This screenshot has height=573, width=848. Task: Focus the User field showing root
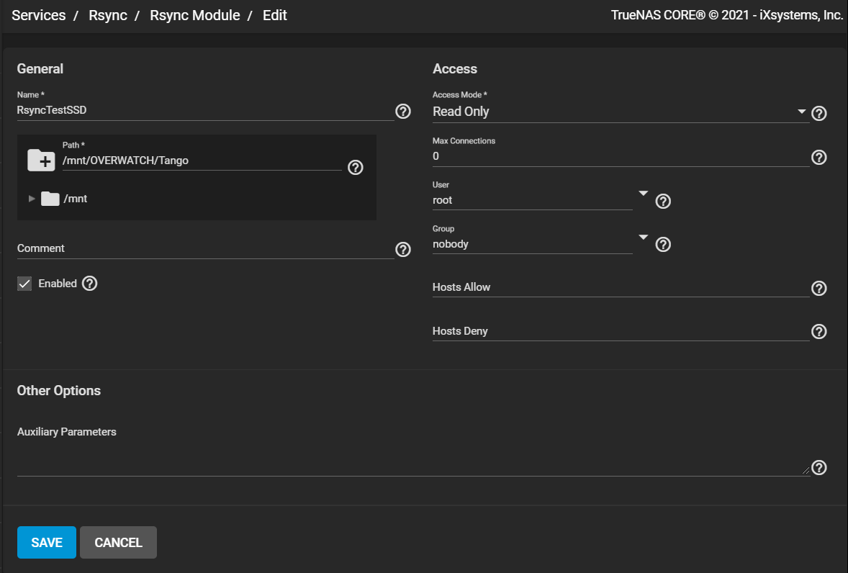(533, 200)
